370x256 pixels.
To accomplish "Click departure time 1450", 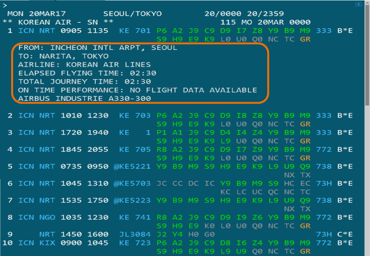I will click(71, 234).
